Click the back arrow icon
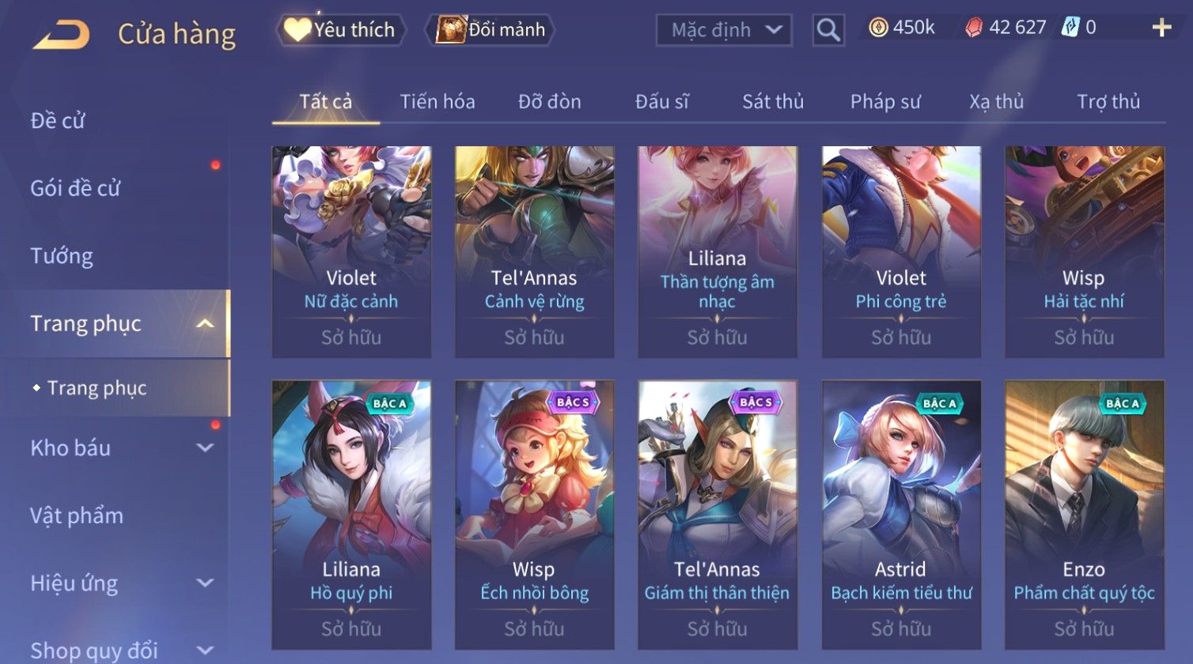Image resolution: width=1193 pixels, height=664 pixels. (62, 35)
